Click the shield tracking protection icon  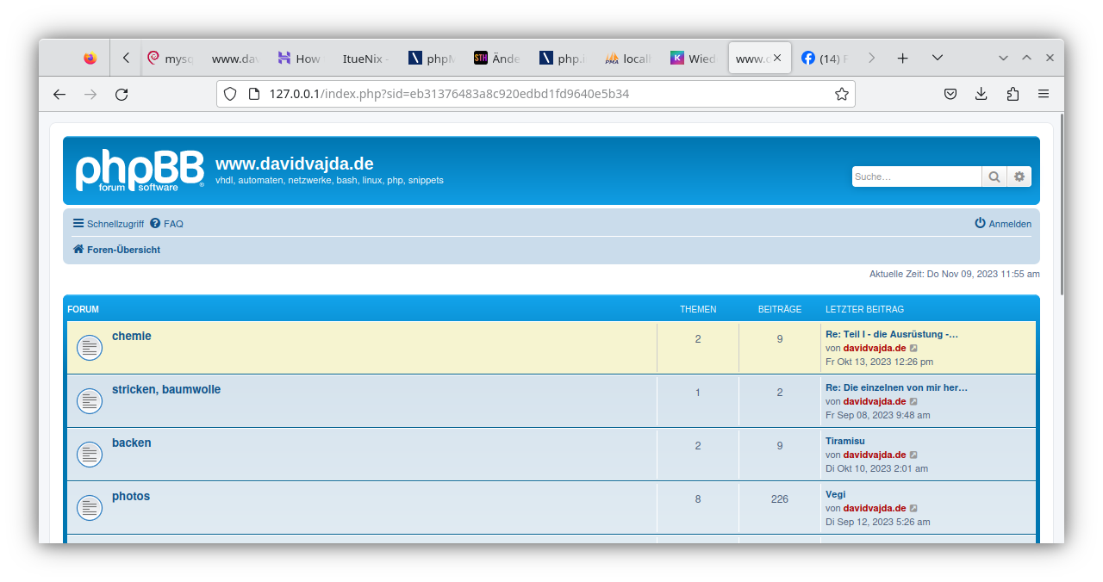pos(230,94)
